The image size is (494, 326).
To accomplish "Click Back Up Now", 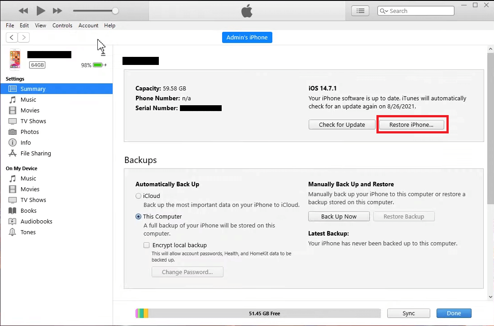I will [x=339, y=216].
